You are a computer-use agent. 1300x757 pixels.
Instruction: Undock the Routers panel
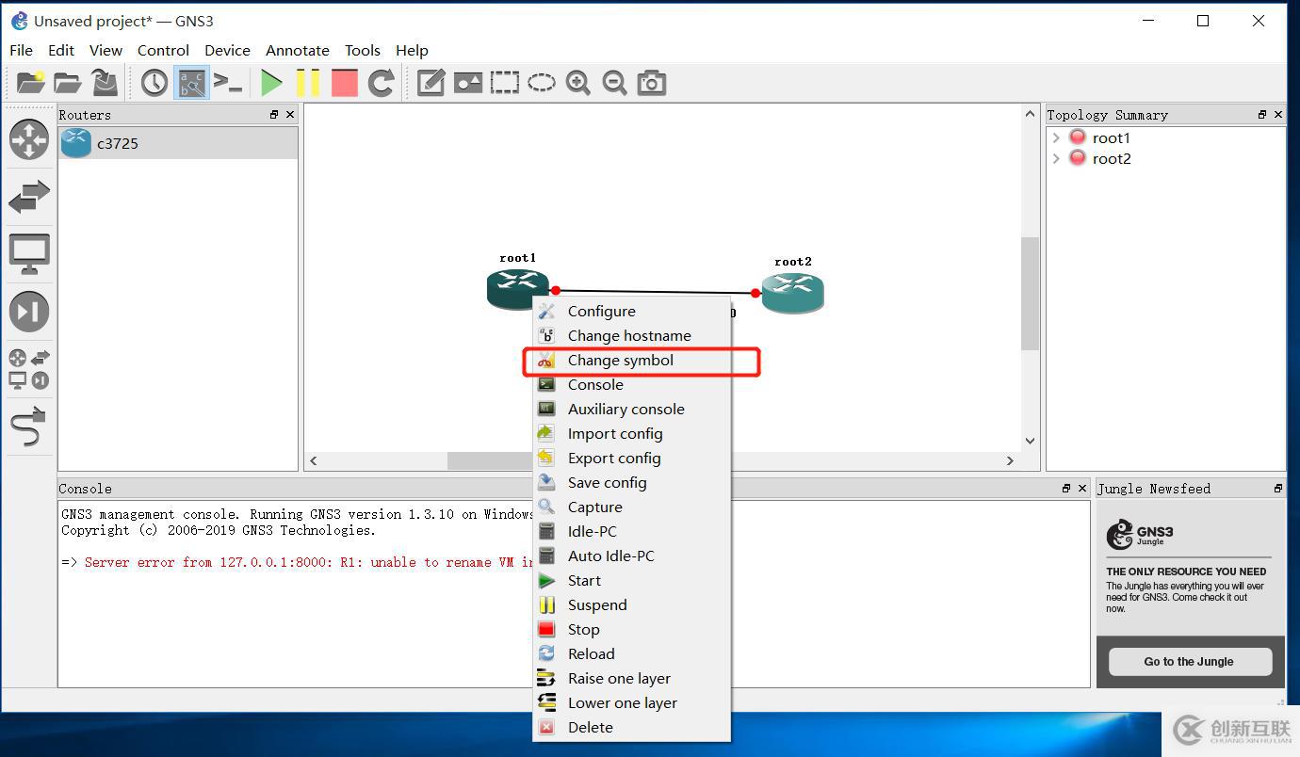(x=274, y=114)
